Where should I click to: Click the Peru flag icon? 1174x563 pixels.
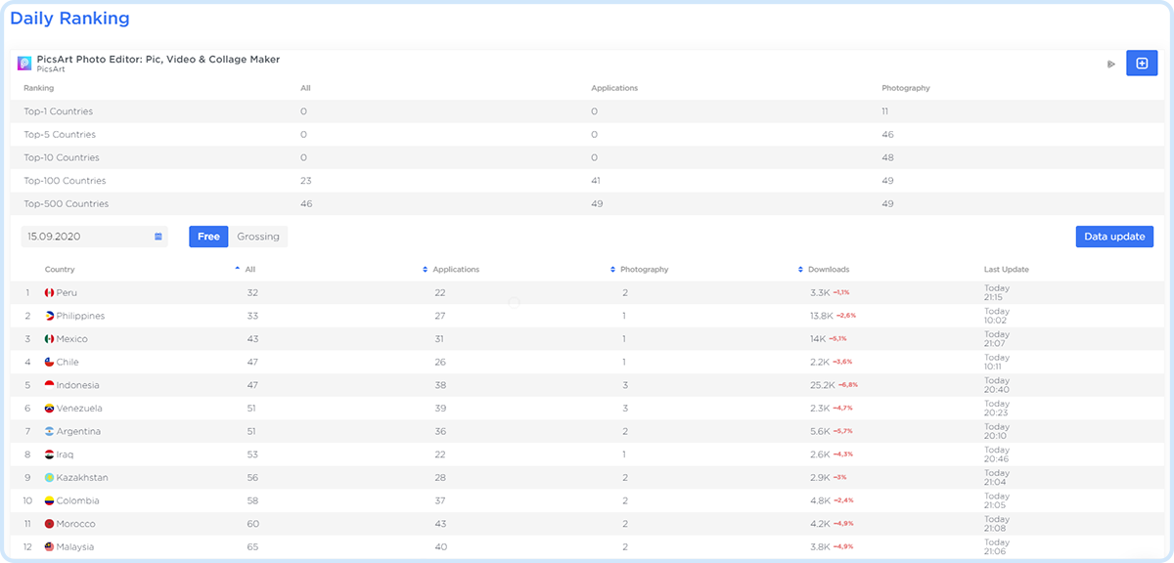[x=49, y=293]
